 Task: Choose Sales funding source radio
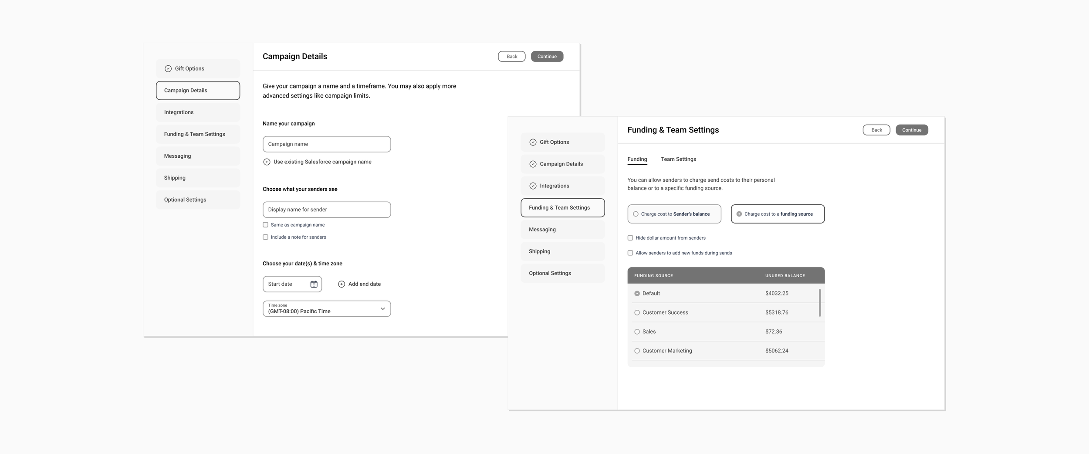[x=637, y=332]
